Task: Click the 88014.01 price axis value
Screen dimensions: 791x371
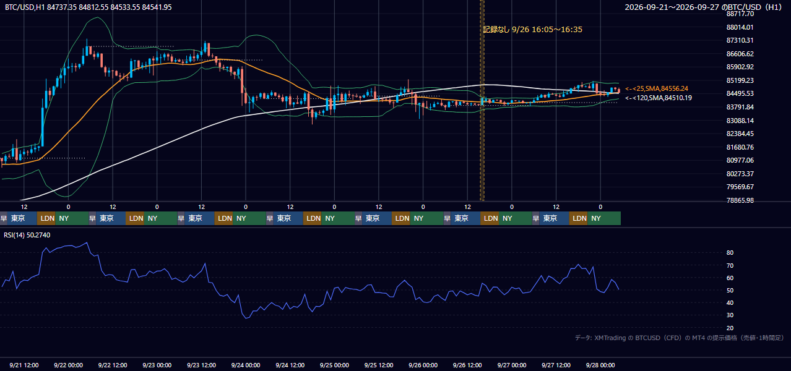Action: (x=740, y=27)
